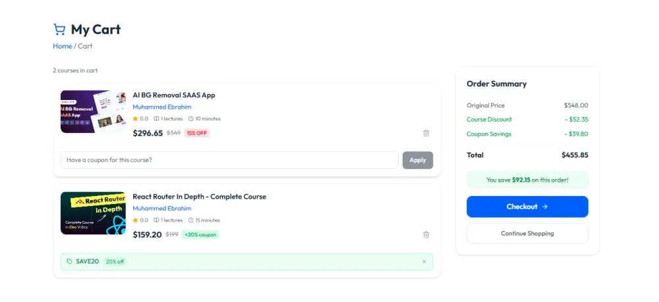
Task: Open the React Router In Depth thumbnail
Action: (94, 213)
